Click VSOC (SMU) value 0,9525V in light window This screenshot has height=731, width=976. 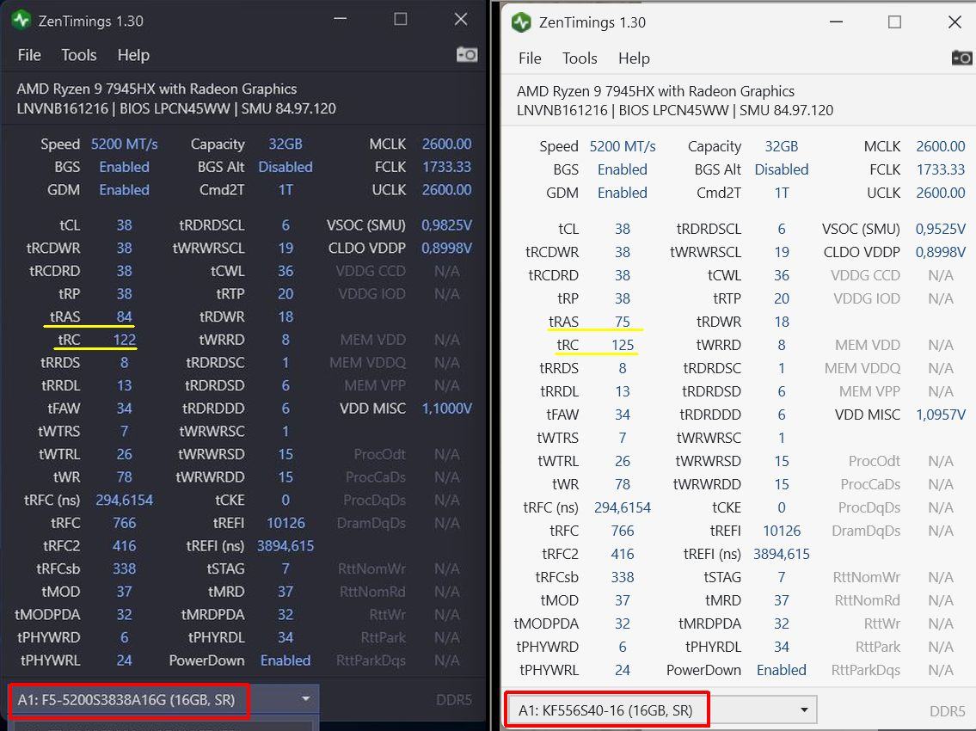(941, 229)
